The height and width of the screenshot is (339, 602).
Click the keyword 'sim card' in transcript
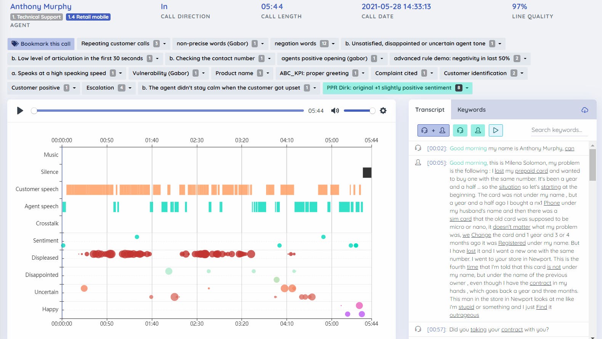(x=461, y=219)
